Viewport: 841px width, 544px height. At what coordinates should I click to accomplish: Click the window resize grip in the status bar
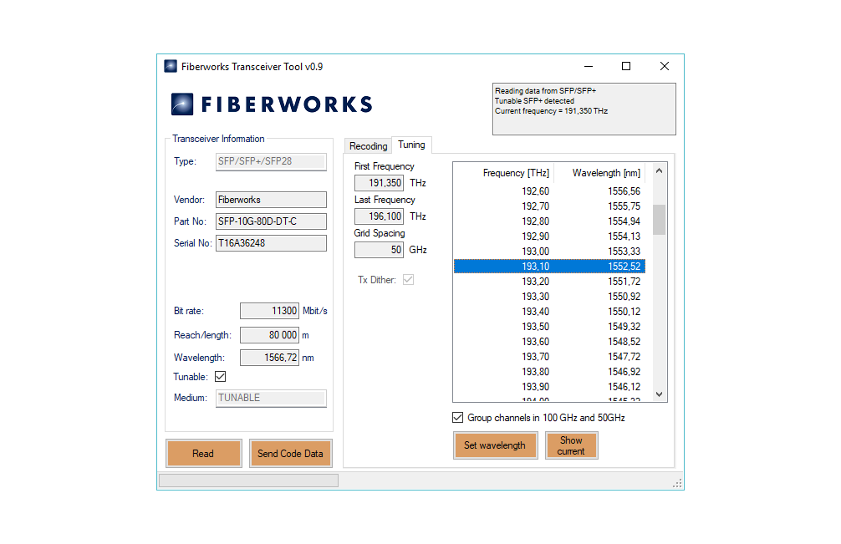pos(677,483)
